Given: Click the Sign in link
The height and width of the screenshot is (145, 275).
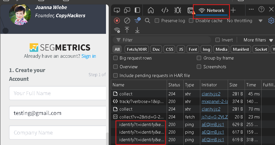Looking at the screenshot, I should tap(89, 56).
